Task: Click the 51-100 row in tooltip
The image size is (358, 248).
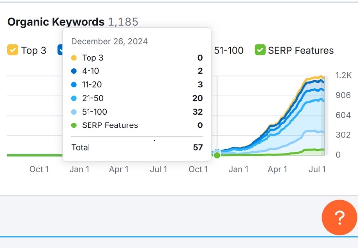Action: (137, 112)
